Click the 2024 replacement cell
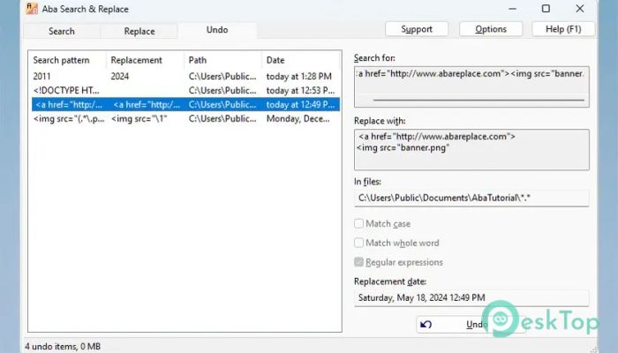The width and height of the screenshot is (618, 353). [120, 77]
